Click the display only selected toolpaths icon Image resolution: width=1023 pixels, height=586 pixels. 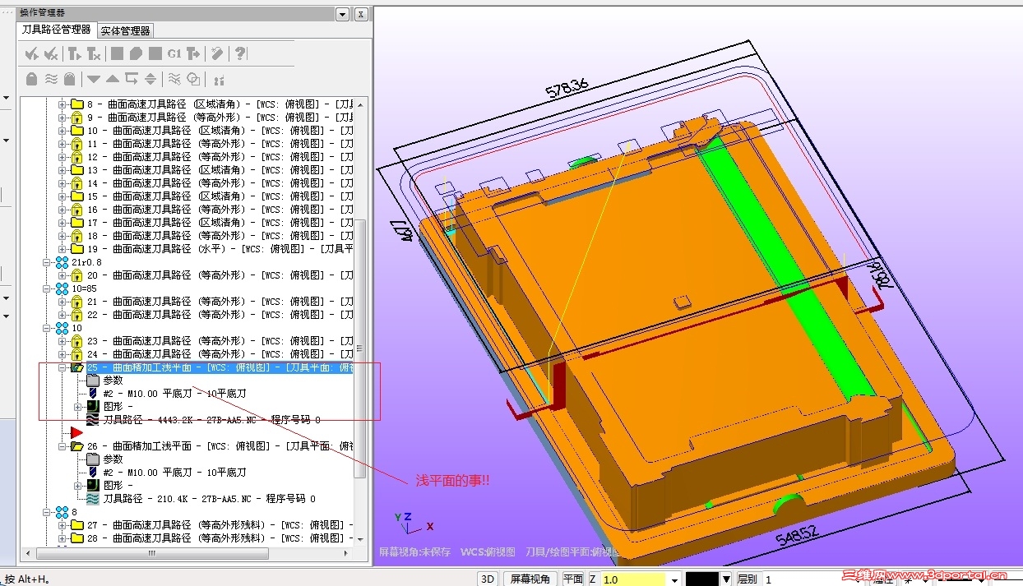(x=174, y=79)
